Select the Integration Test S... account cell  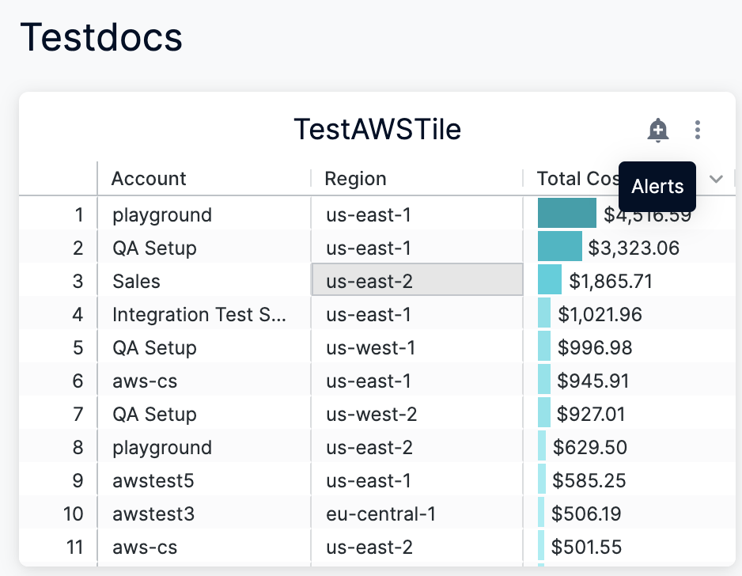pos(199,315)
